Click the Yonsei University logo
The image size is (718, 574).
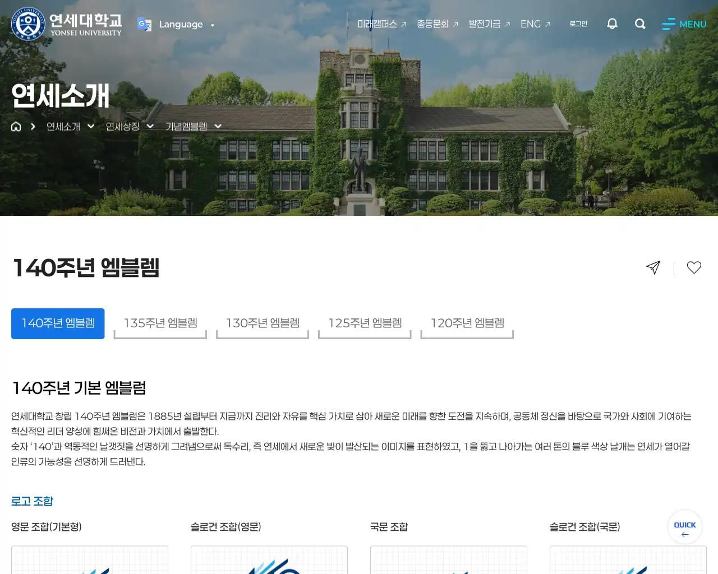pyautogui.click(x=66, y=24)
